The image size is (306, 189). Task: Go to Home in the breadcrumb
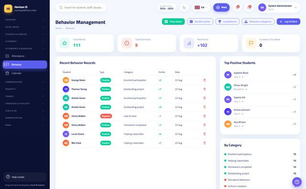58,28
